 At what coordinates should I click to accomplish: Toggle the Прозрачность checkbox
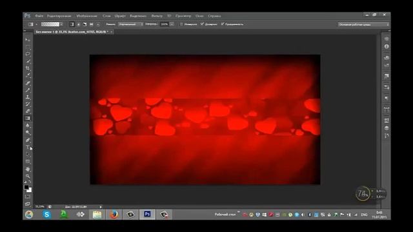point(223,24)
